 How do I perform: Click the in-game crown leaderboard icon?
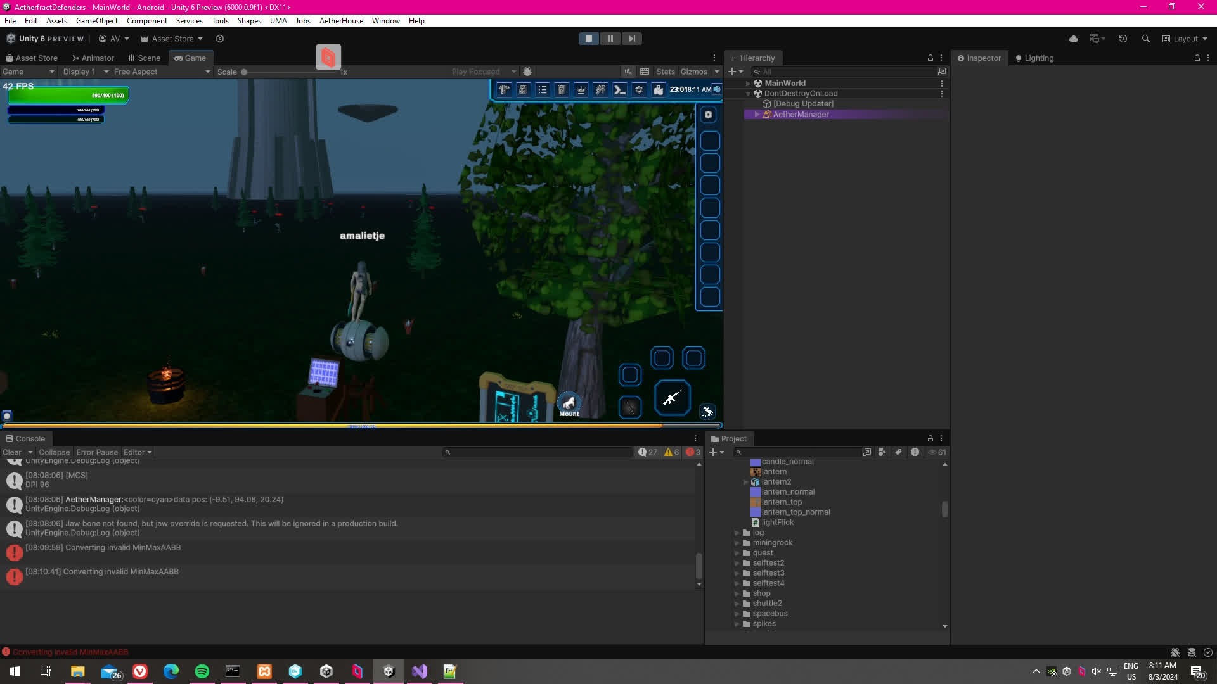(x=581, y=89)
